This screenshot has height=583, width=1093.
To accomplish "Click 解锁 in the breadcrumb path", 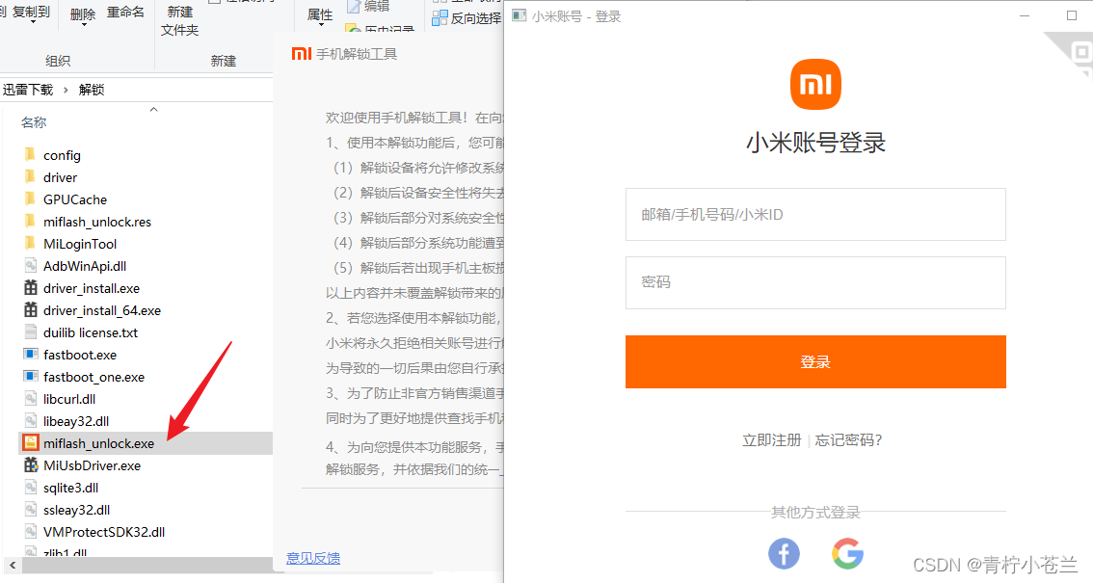I will pos(92,90).
